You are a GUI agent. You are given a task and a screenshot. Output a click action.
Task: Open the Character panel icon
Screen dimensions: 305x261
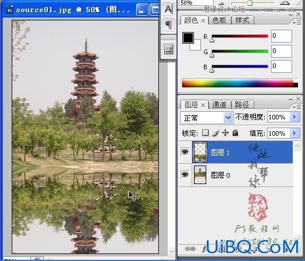[168, 9]
